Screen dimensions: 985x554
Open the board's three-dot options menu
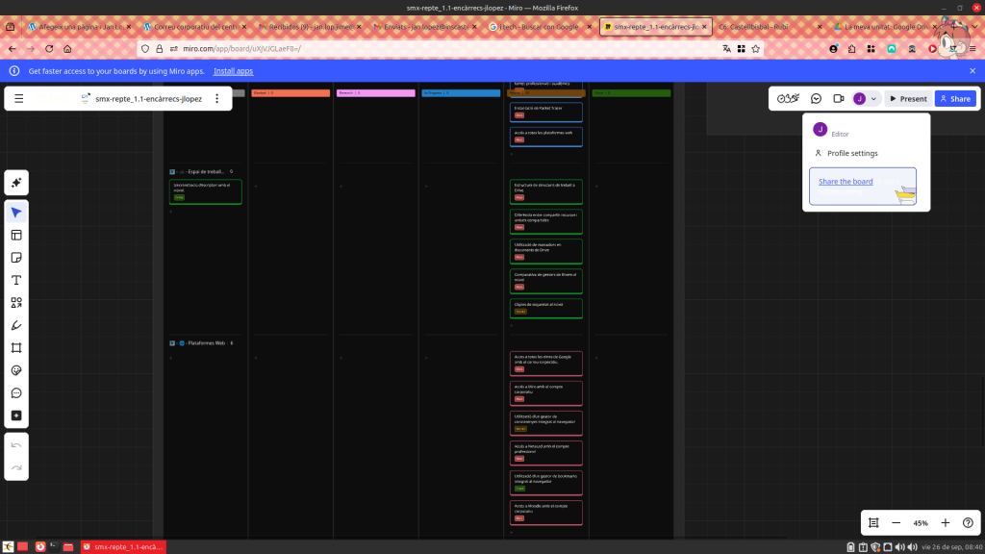[216, 98]
